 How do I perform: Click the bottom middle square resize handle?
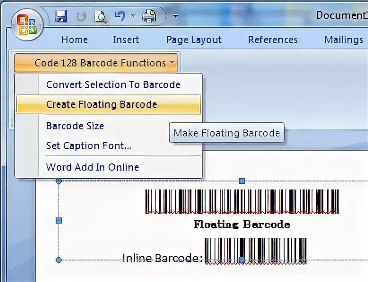pos(242,260)
